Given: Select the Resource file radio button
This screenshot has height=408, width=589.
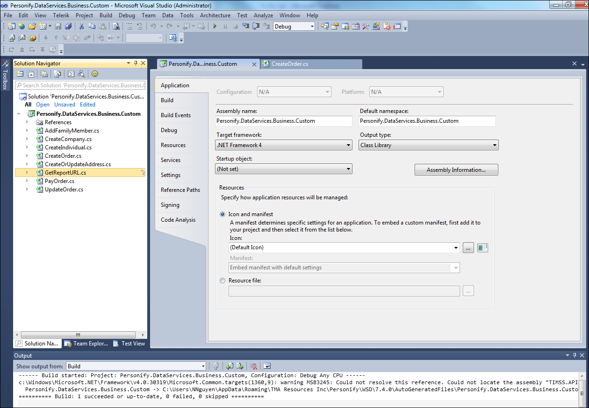Looking at the screenshot, I should (x=223, y=281).
